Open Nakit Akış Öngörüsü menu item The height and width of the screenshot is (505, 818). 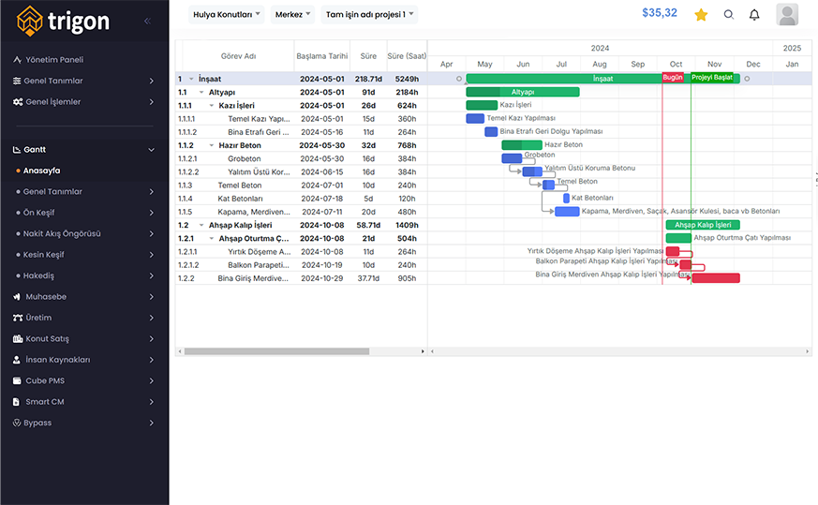pyautogui.click(x=62, y=233)
